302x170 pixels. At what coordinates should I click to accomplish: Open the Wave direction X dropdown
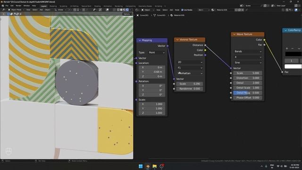248,57
